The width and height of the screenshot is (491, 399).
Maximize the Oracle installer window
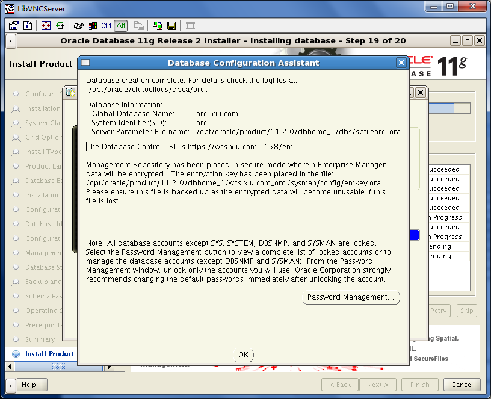(x=468, y=41)
